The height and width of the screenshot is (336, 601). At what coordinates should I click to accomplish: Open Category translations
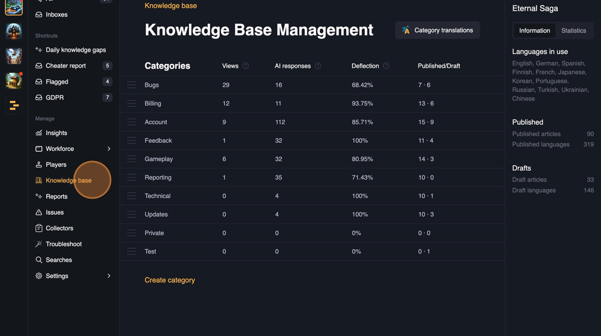(x=437, y=31)
